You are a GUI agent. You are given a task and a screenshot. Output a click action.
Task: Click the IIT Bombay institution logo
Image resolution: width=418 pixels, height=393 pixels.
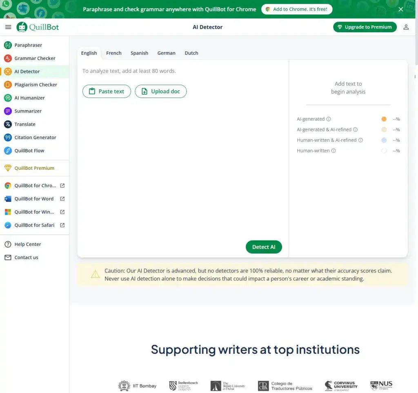pos(137,386)
